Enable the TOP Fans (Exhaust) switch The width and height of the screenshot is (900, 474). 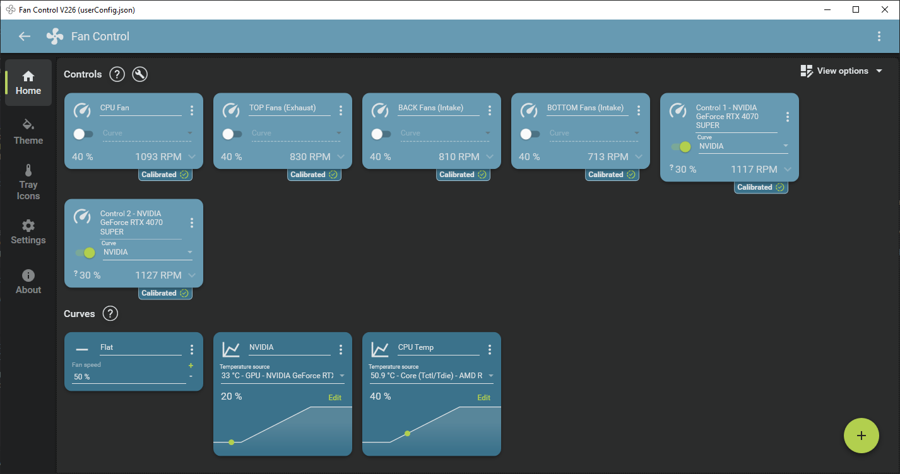pyautogui.click(x=232, y=134)
